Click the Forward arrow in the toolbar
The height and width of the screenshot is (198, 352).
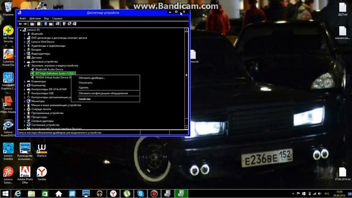point(25,24)
